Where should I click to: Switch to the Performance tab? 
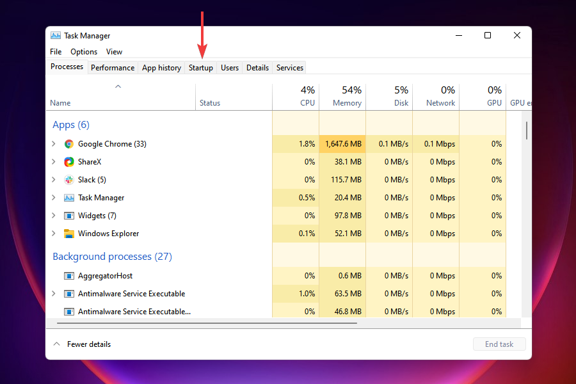coord(113,68)
